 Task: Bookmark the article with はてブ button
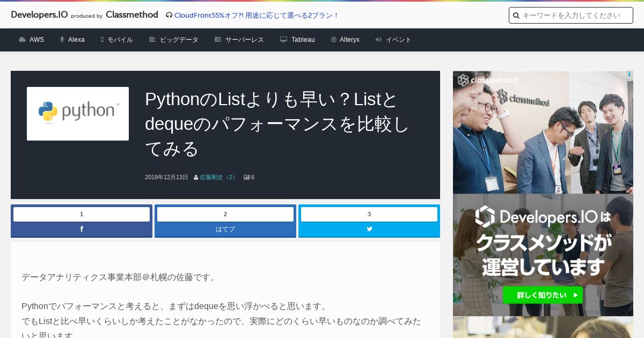225,229
